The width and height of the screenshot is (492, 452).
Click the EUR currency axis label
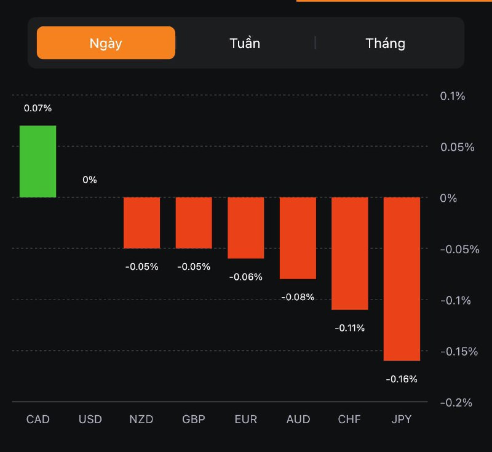(x=246, y=419)
